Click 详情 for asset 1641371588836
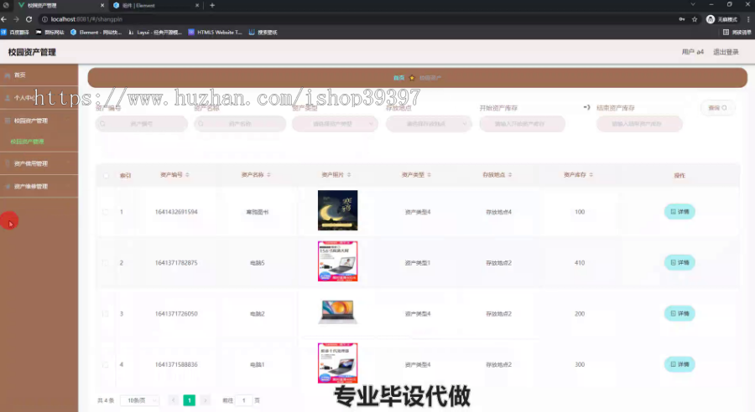Screen dimensions: 755x412 679,364
